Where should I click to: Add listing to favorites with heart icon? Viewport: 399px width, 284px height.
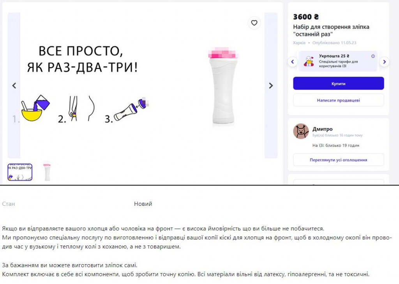(x=254, y=23)
